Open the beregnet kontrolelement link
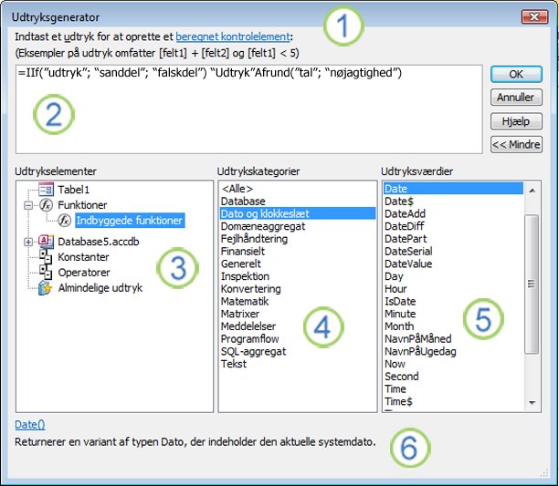Viewport: 559px width, 486px height. (232, 36)
